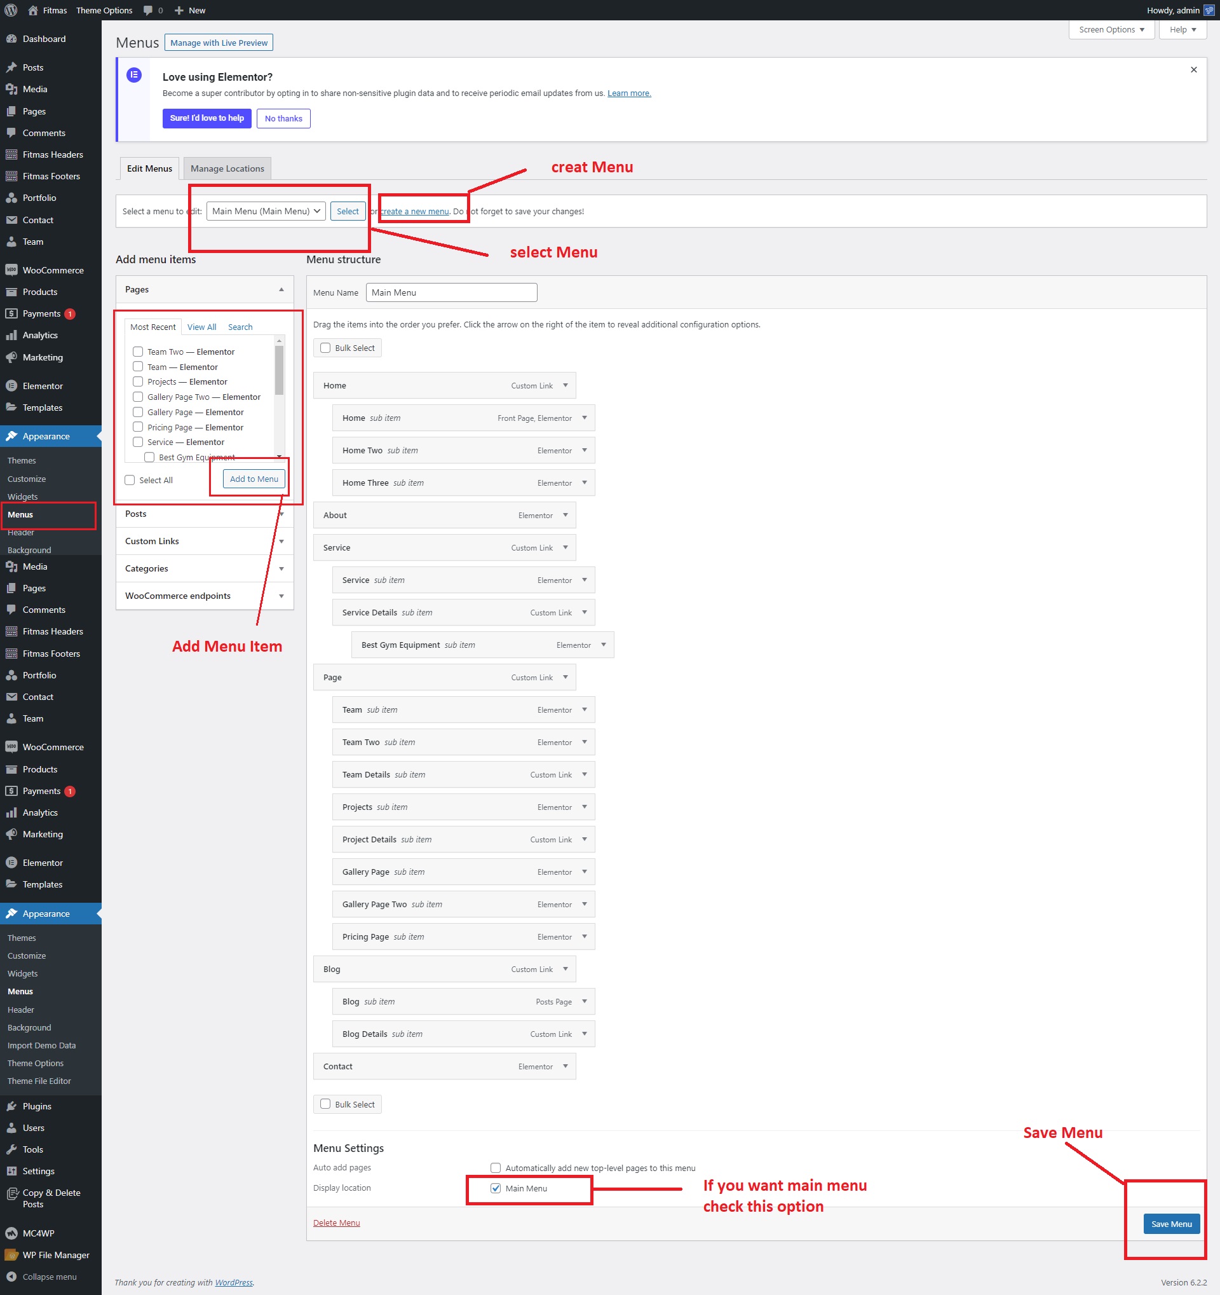
Task: Click the WP File Manager folder icon
Action: [11, 1254]
